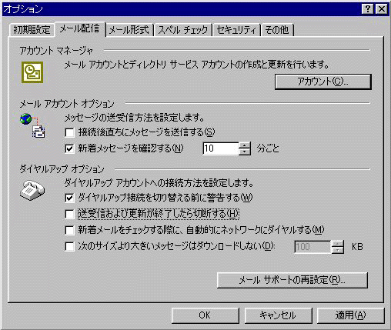Image resolution: width=391 pixels, height=330 pixels.
Task: Switch to the 初期設定 tab
Action: coord(32,30)
